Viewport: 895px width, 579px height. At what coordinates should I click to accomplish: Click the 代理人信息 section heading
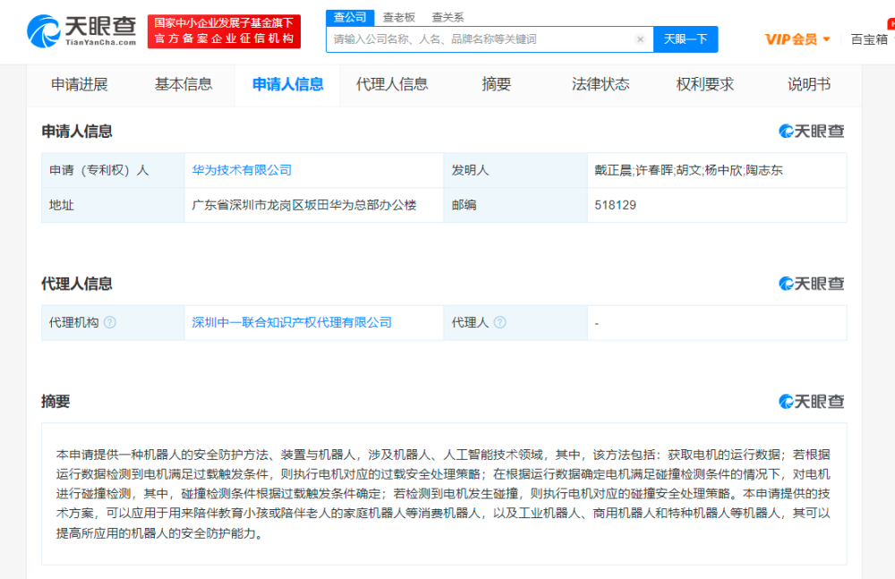[76, 284]
